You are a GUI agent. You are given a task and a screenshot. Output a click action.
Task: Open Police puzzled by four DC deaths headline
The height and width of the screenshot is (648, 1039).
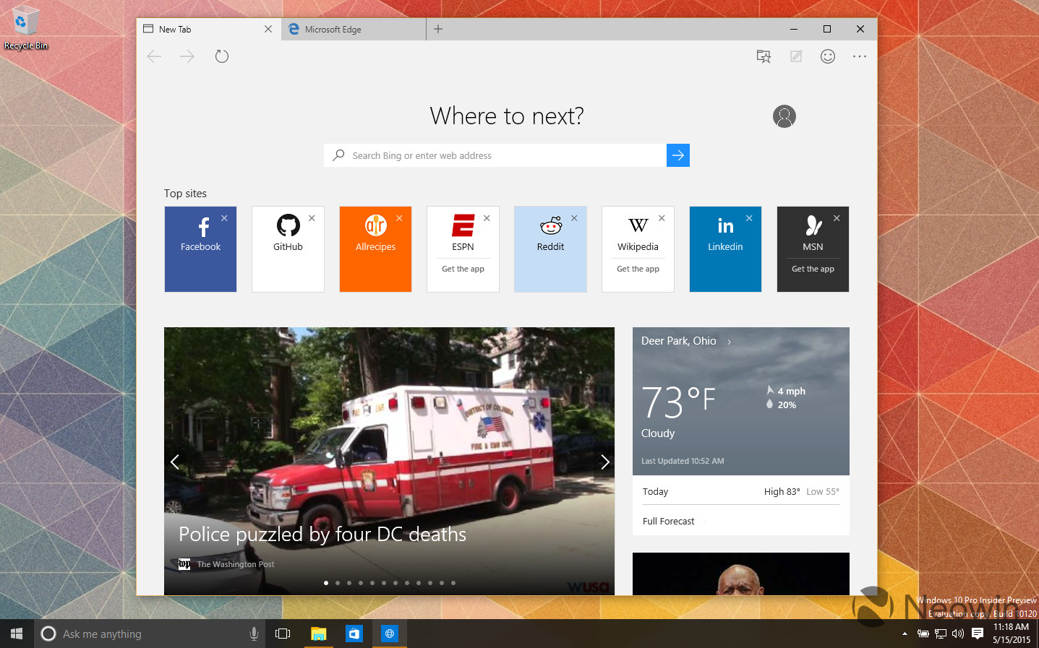[322, 534]
